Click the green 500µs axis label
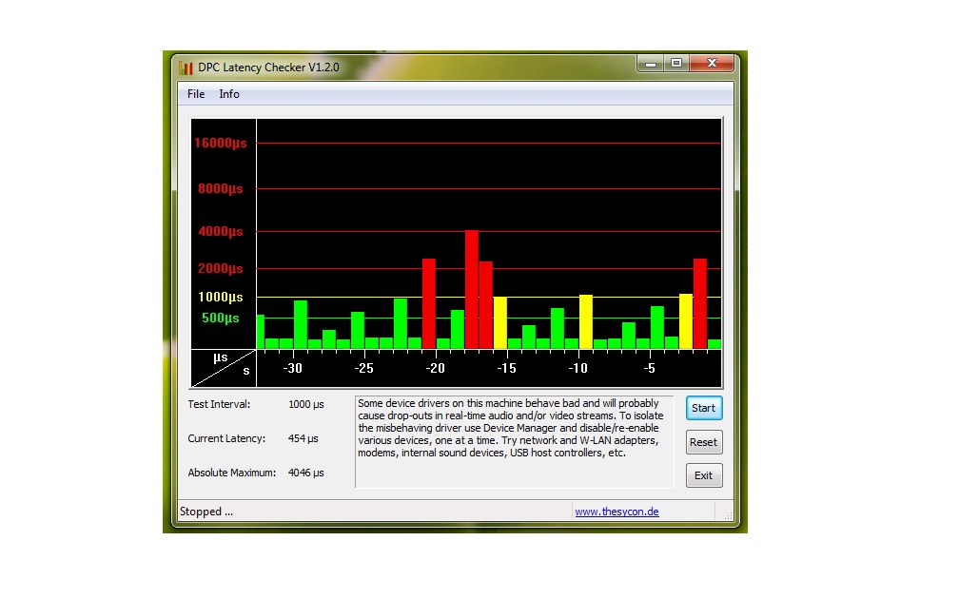 point(220,318)
